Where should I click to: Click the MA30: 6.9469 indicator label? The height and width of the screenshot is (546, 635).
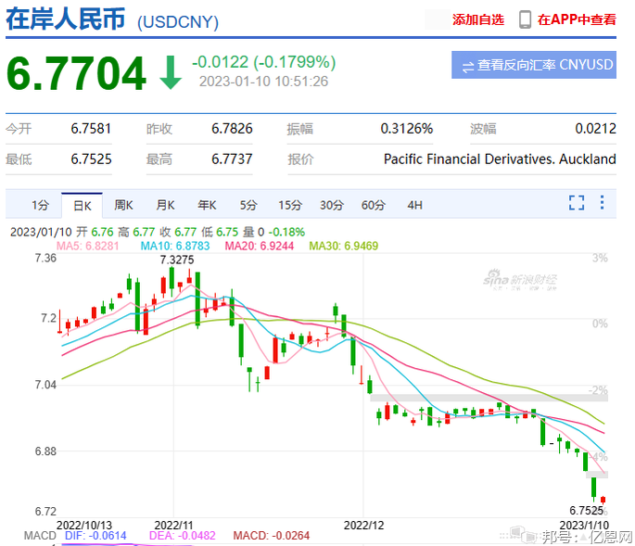pos(343,246)
